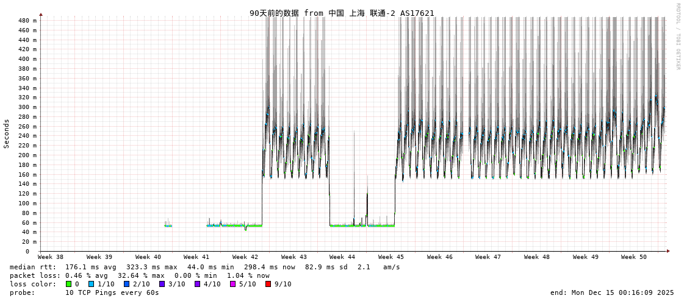
Task: Click the Week 38 x-axis label
Action: click(x=51, y=257)
